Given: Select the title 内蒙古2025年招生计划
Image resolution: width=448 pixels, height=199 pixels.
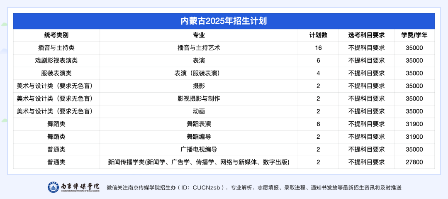Looking at the screenshot, I should 224,21.
